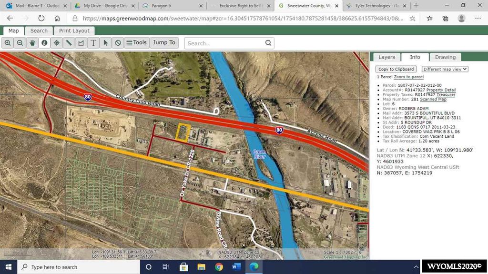Click the map Search input field
488x274 pixels.
pos(224,43)
